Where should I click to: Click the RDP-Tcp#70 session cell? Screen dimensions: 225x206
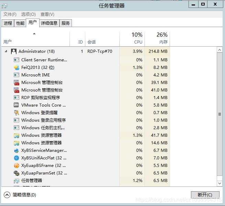(x=100, y=51)
